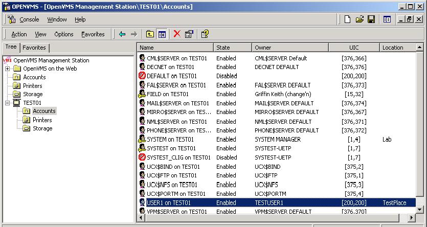This screenshot has width=427, height=227.
Task: Select Printers under TEST01 in tree
Action: (42, 120)
